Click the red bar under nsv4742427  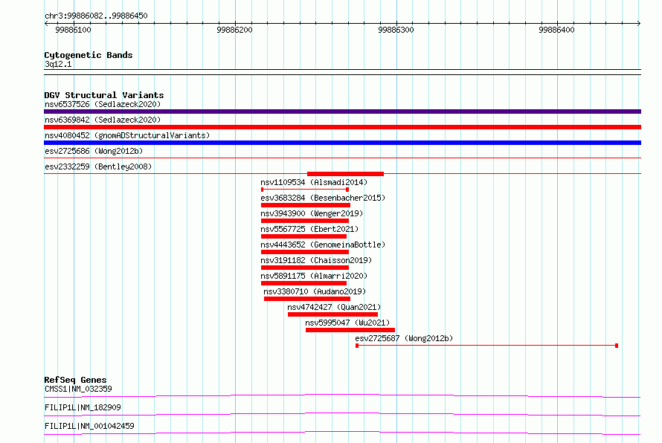point(332,314)
